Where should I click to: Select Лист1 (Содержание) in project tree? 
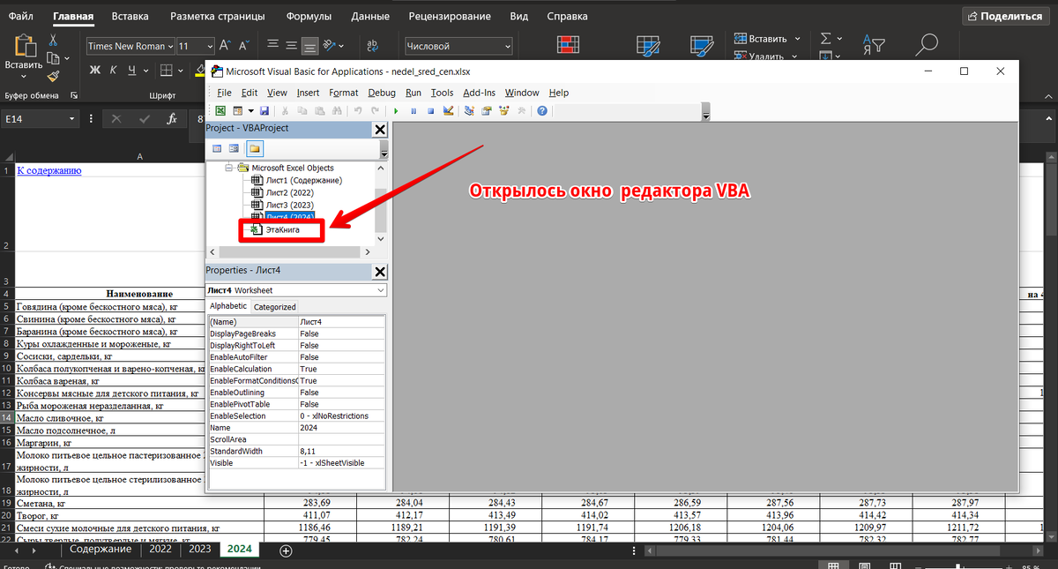pos(303,180)
